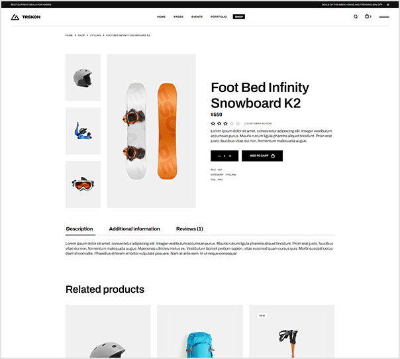Screen dimensions: 400x359
Task: Open the shopping cart icon
Action: tap(367, 17)
